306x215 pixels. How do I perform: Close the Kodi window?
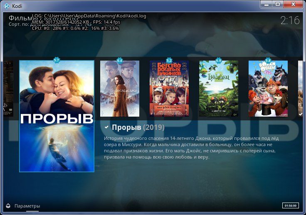tap(293, 4)
